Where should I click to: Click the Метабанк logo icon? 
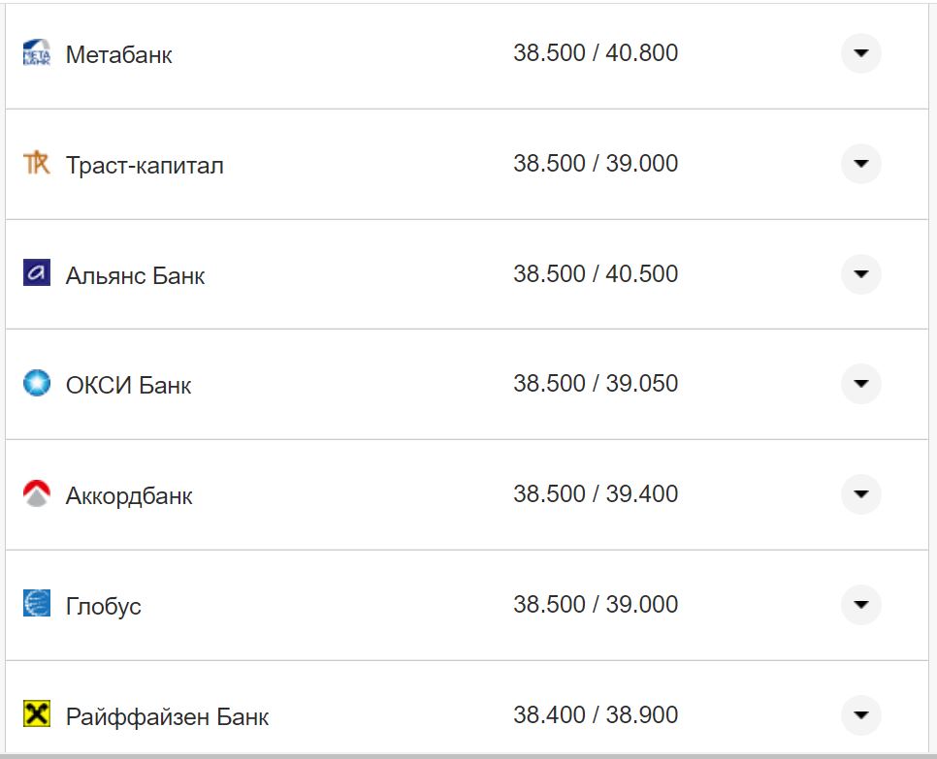(36, 53)
